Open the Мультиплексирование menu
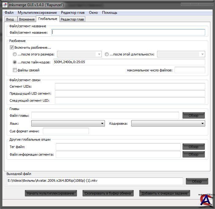Viewport: 215px width, 209px height. pos(37,13)
